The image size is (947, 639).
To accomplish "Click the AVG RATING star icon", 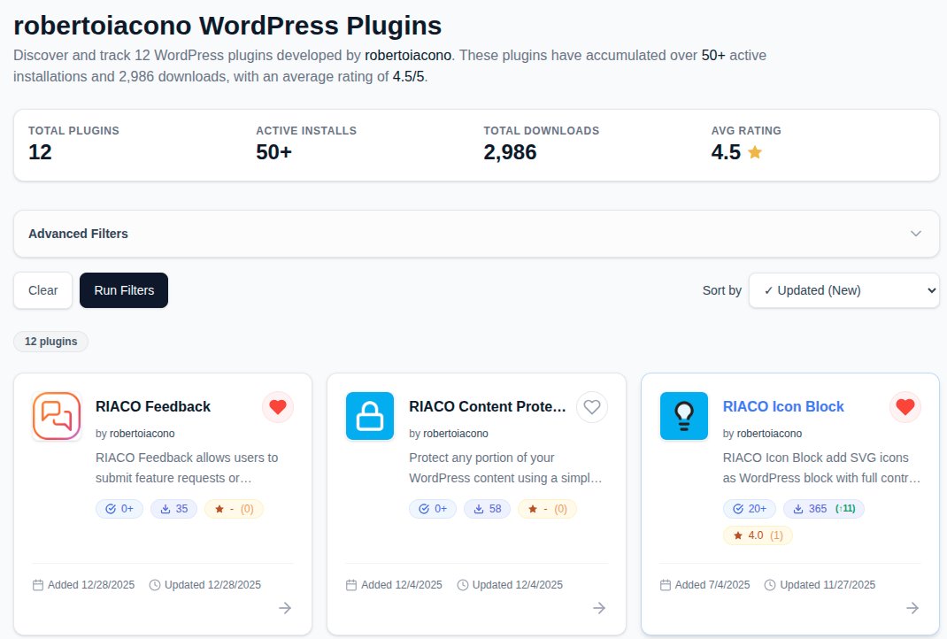I will (x=755, y=152).
